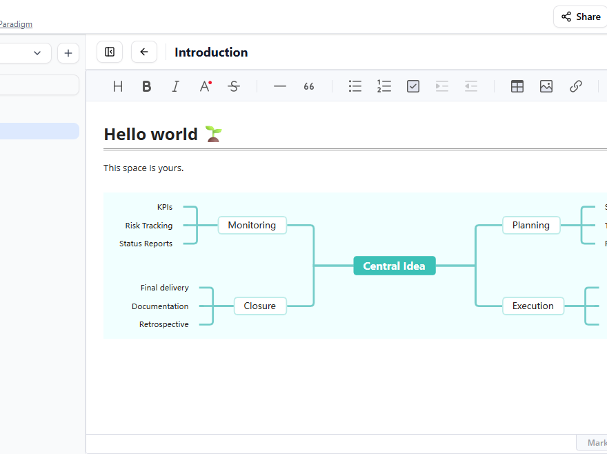Apply italic styling from the toolbar
The width and height of the screenshot is (607, 454).
[x=175, y=86]
